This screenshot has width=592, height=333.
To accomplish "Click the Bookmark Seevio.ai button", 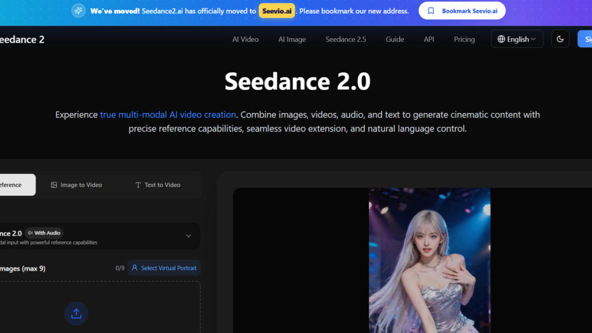I will click(462, 11).
